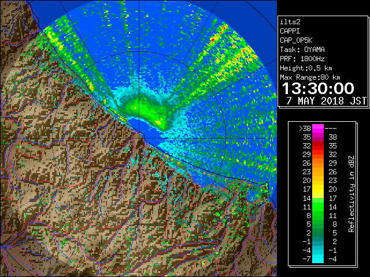Image resolution: width=370 pixels, height=277 pixels.
Task: Click the Max Range:80 km entry
Action: pos(310,77)
